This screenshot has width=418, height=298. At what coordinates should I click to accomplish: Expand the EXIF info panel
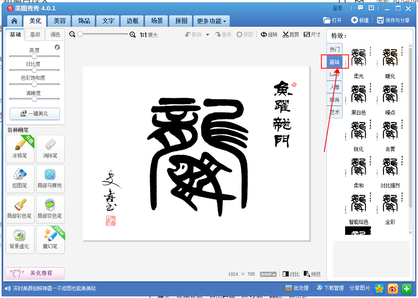[x=268, y=274]
